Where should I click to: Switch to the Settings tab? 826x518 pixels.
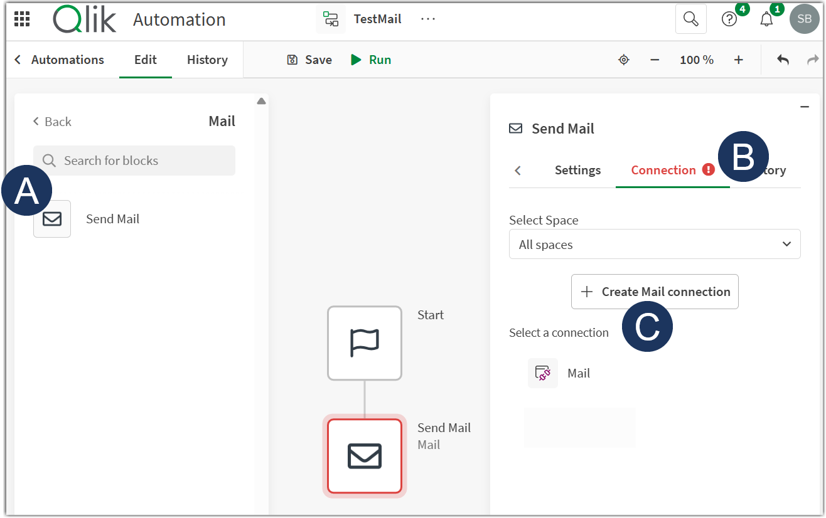[x=577, y=170]
